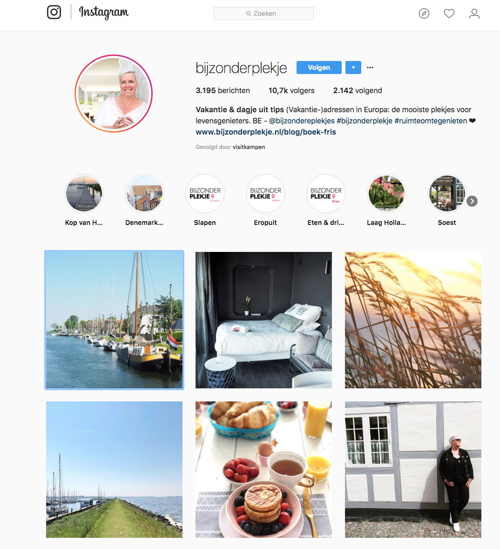View the 2.142 volgend list
The width and height of the screenshot is (500, 549).
pyautogui.click(x=358, y=91)
